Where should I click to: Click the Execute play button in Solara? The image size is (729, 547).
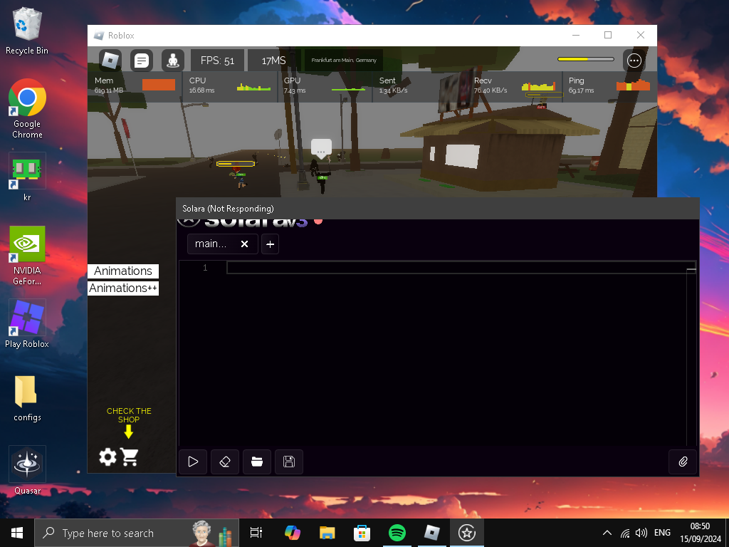click(x=193, y=462)
